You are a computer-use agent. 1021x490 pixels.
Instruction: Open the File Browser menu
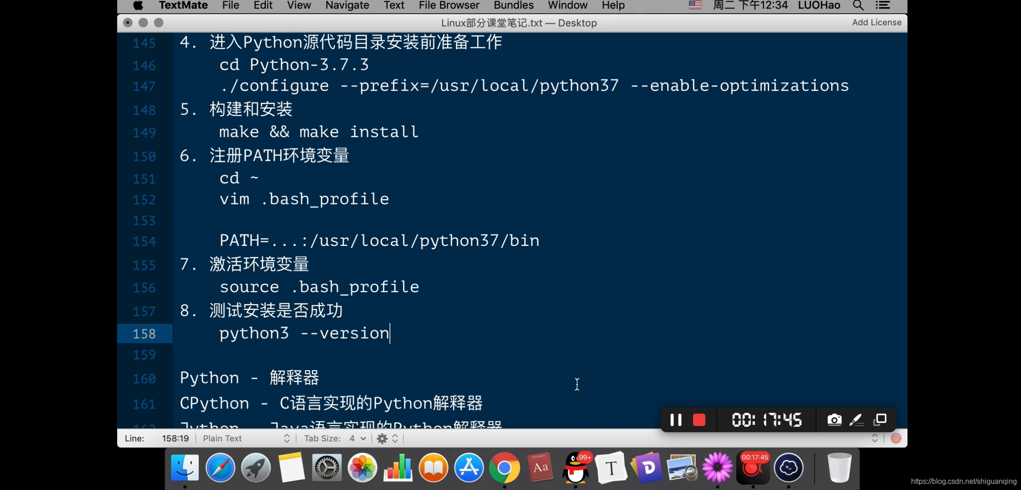(x=449, y=5)
